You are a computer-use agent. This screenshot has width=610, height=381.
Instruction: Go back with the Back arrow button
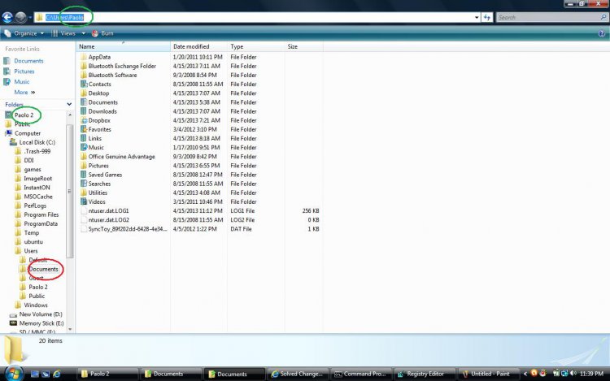7,17
